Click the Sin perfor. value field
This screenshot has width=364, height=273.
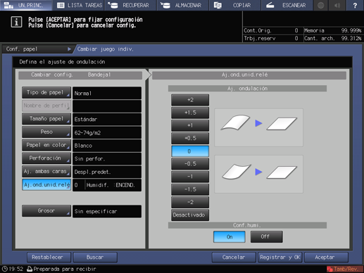pos(107,159)
